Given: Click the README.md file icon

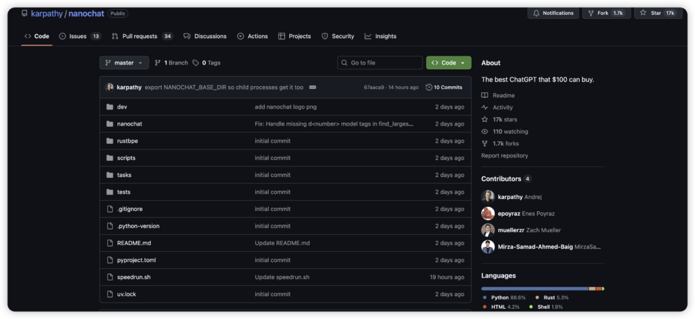Looking at the screenshot, I should pos(109,243).
